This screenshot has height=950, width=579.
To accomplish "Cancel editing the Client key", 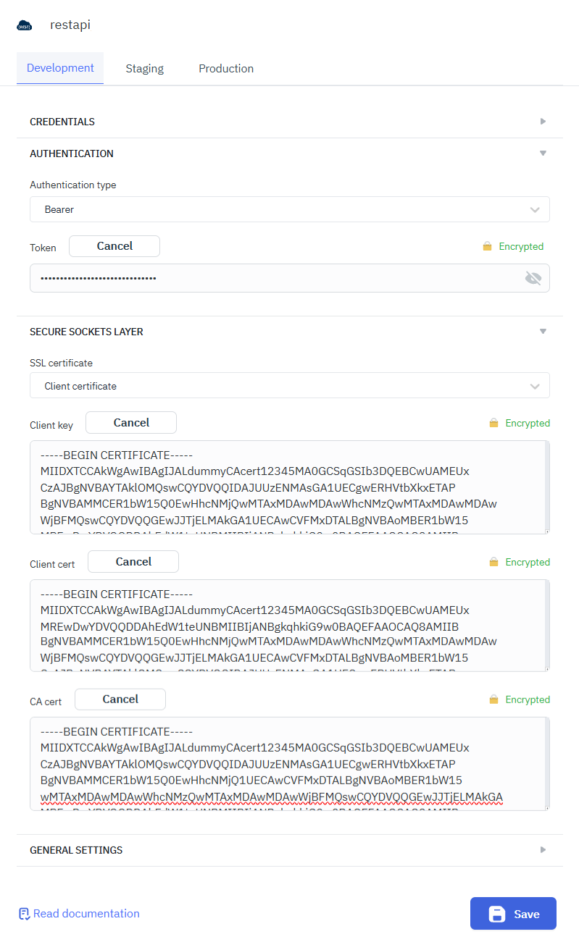I will (x=131, y=423).
